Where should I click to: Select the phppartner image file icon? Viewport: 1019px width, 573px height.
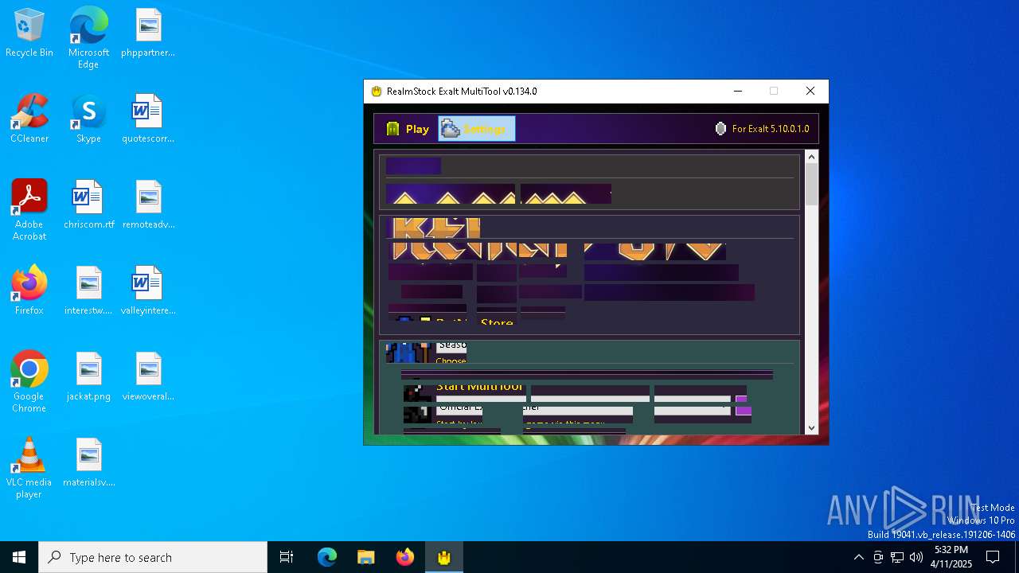coord(148,33)
